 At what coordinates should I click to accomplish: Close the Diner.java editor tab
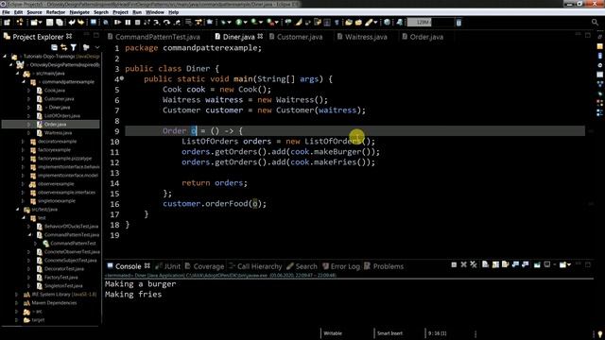261,36
